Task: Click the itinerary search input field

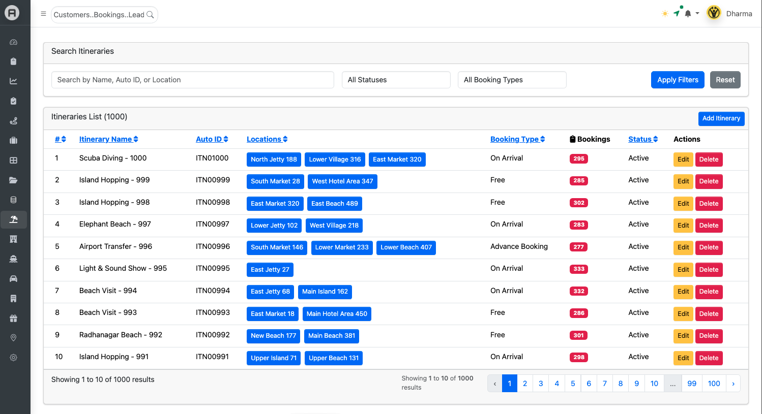Action: coord(193,80)
